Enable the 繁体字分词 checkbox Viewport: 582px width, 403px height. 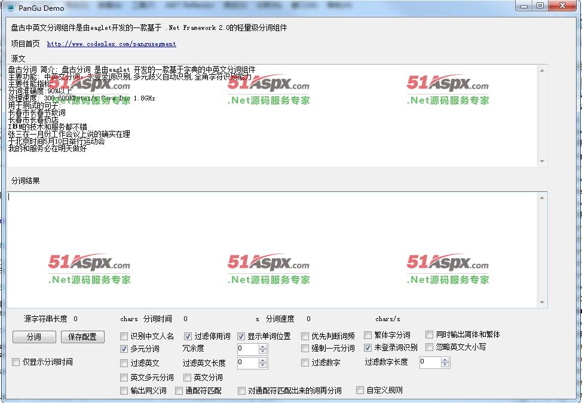(x=368, y=335)
